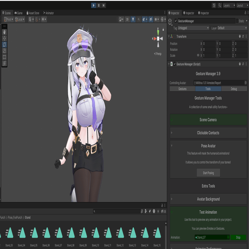
Task: Switch to the Asset Store tab
Action: pos(33,13)
